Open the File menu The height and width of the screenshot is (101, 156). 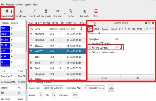[x=2, y=5]
